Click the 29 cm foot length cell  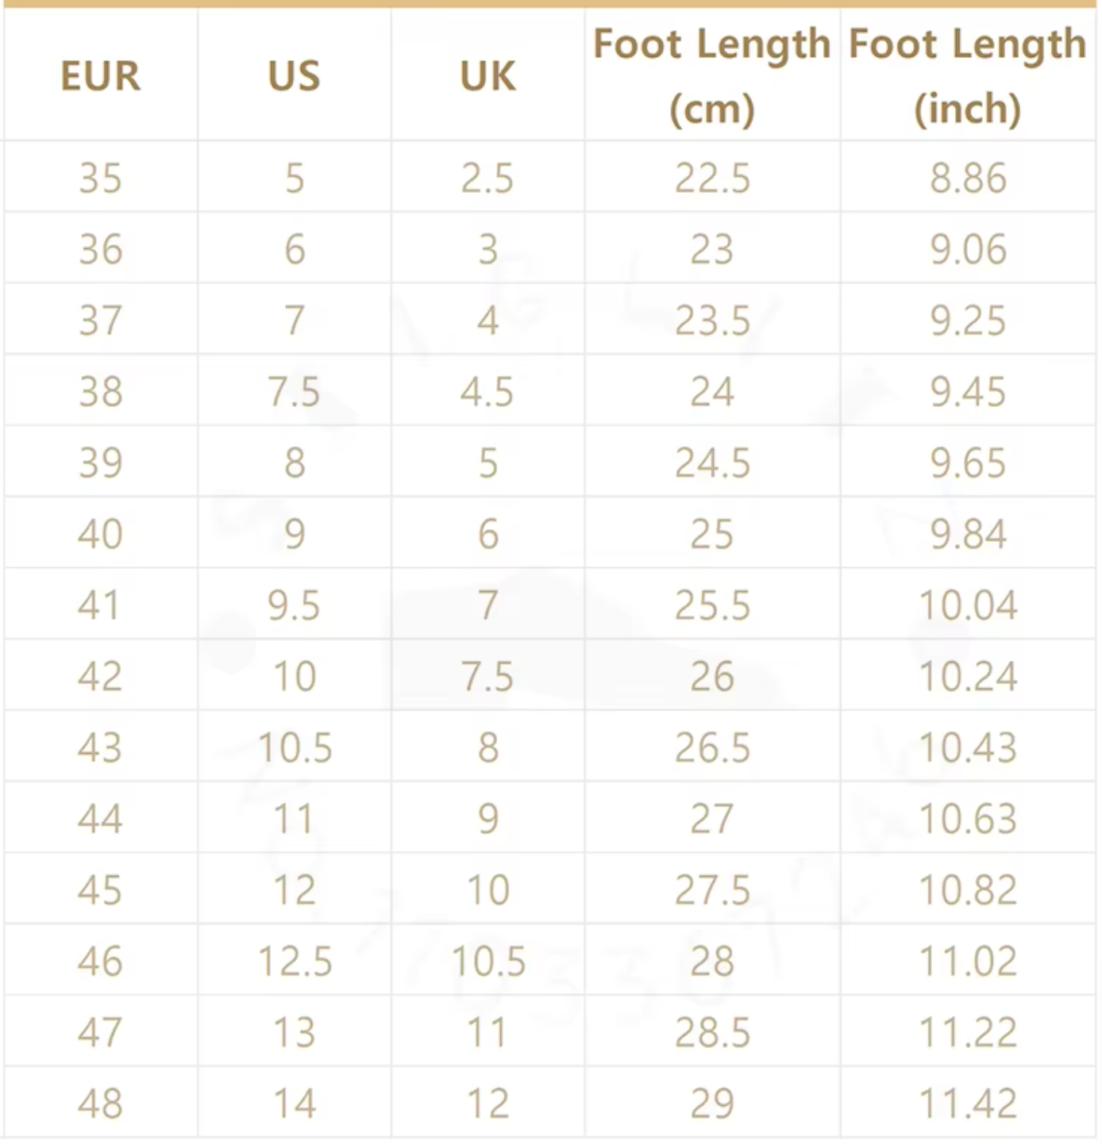point(712,1104)
